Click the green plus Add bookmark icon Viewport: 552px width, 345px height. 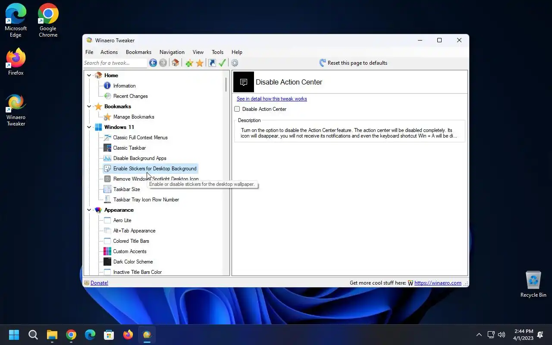tap(189, 63)
